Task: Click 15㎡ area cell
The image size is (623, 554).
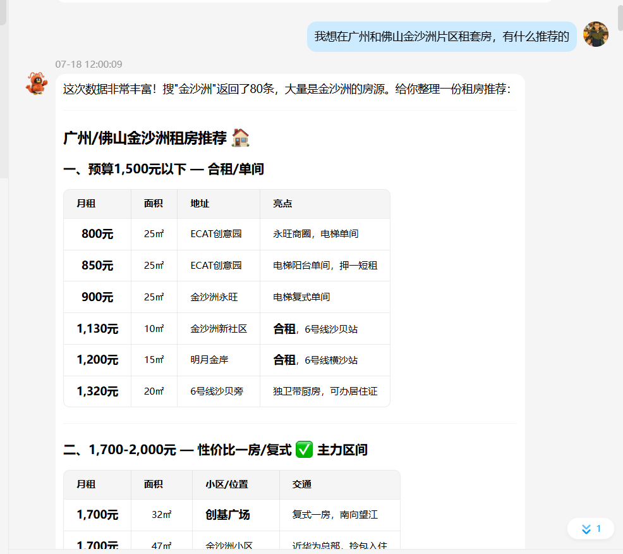Action: (154, 359)
